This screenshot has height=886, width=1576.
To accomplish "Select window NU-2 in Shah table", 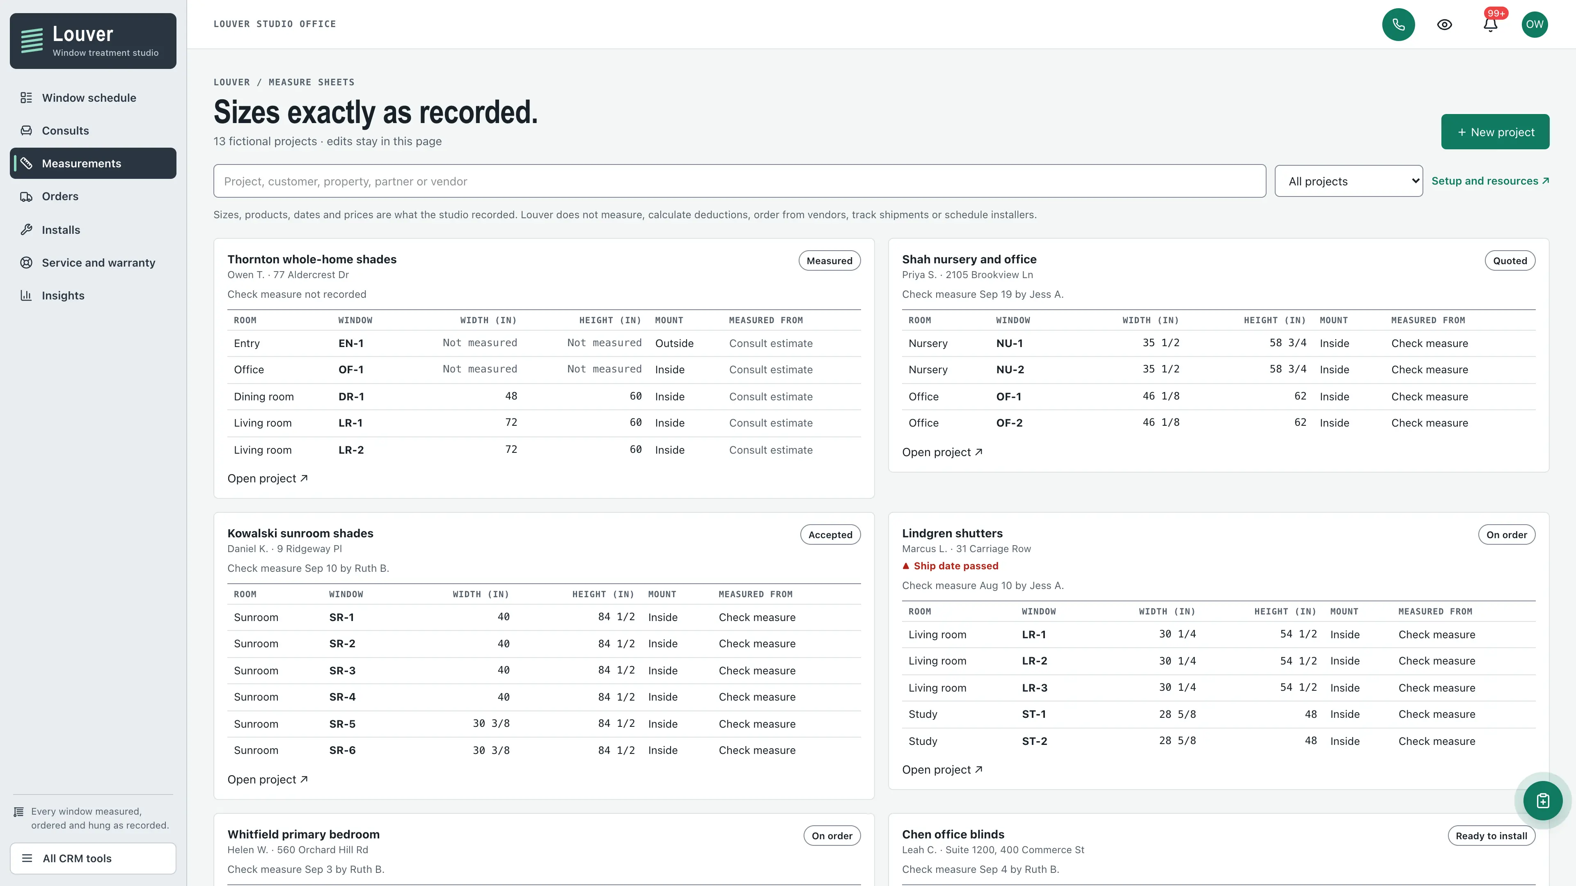I will click(1010, 370).
